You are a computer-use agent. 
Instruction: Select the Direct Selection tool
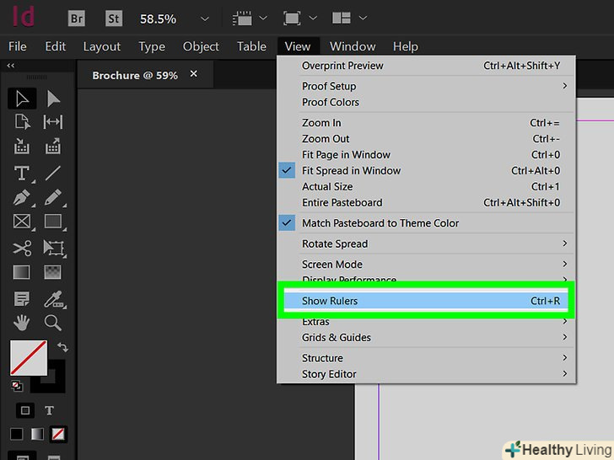click(53, 99)
